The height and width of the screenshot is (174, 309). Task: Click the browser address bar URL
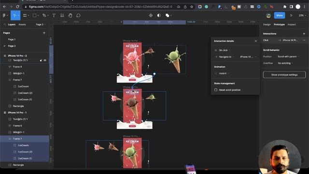point(100,7)
